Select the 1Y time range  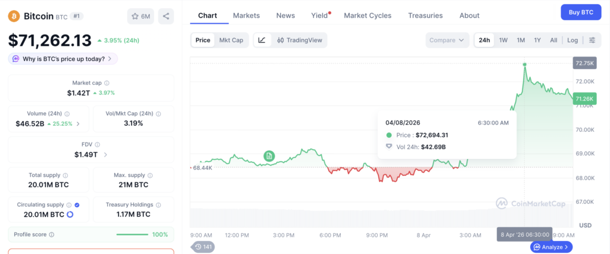(x=537, y=40)
